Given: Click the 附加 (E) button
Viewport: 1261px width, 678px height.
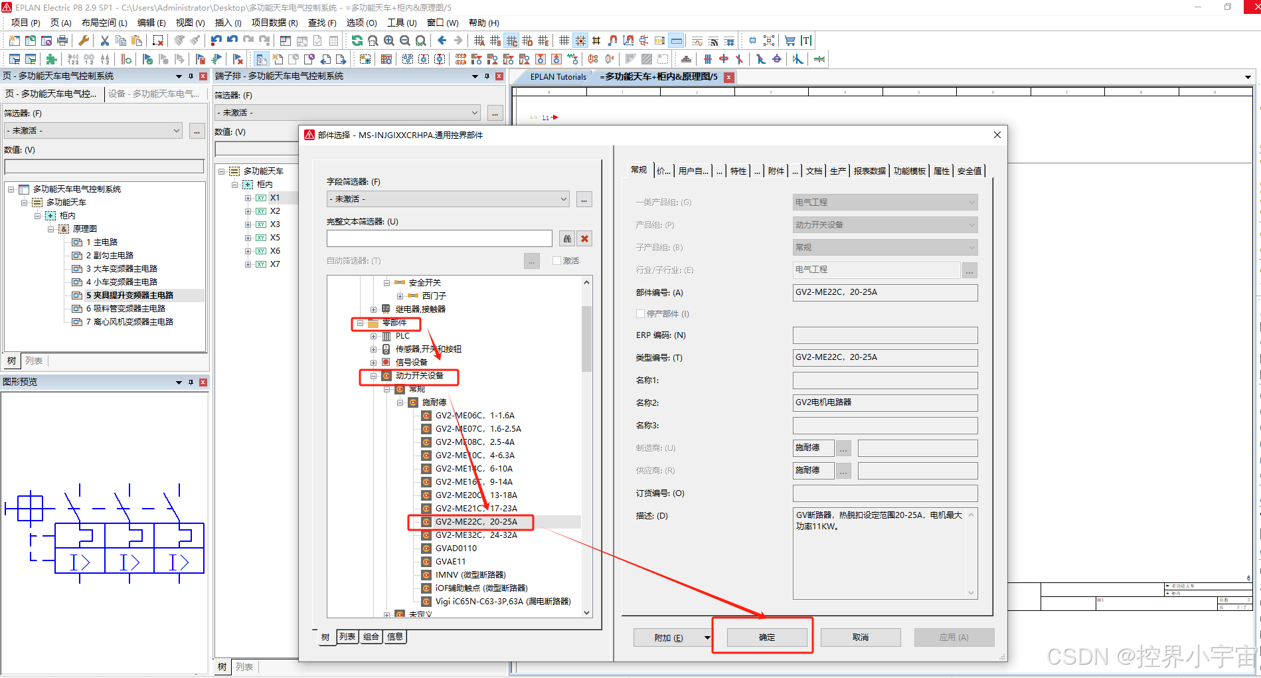Looking at the screenshot, I should pyautogui.click(x=668, y=637).
